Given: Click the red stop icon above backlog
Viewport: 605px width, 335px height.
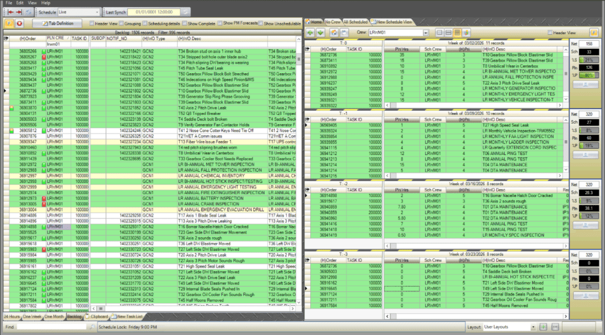Looking at the screenshot, I should pyautogui.click(x=19, y=24).
